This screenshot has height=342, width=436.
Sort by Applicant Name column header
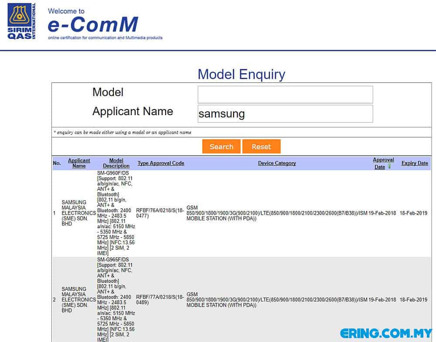point(79,163)
